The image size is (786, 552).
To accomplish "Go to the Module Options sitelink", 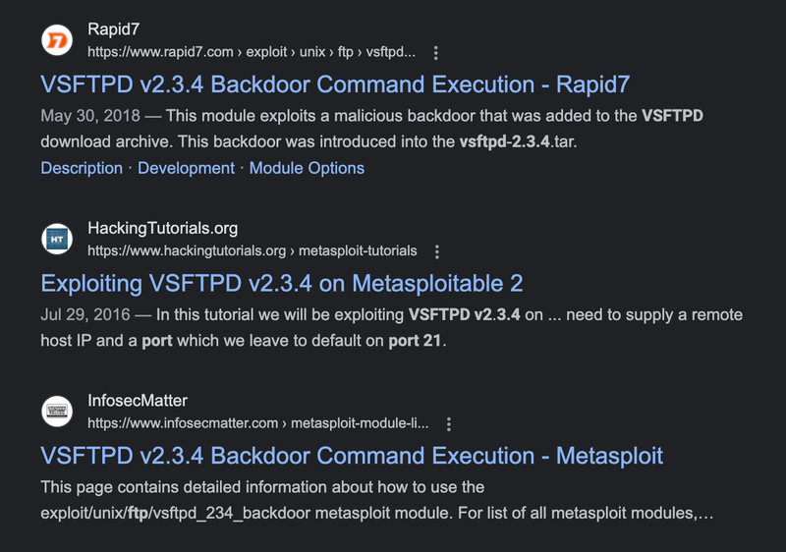I will coord(307,168).
